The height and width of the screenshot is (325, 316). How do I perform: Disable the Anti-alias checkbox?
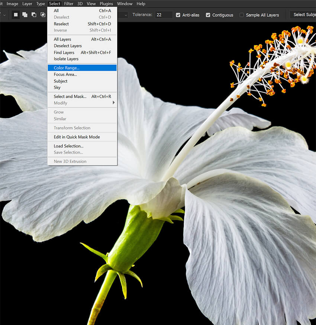coord(178,15)
